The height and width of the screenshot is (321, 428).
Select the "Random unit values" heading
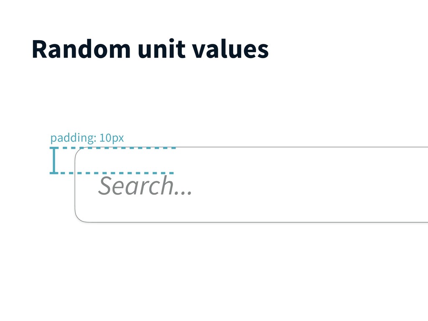point(150,49)
